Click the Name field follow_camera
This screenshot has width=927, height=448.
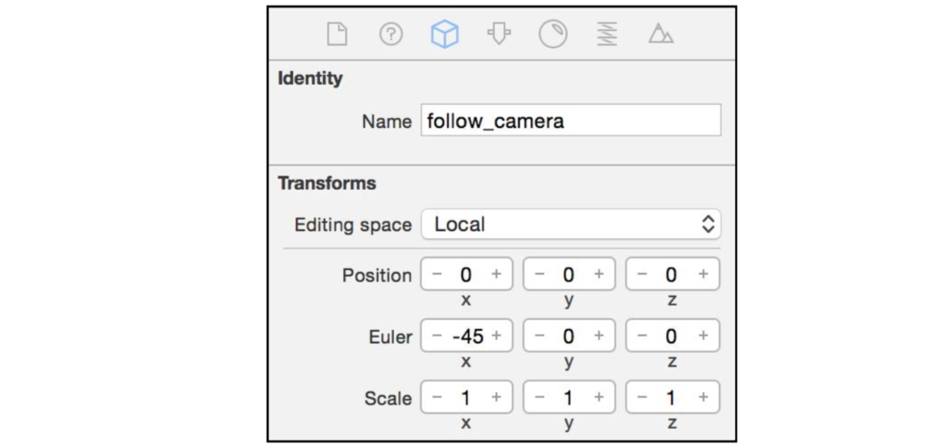point(570,120)
